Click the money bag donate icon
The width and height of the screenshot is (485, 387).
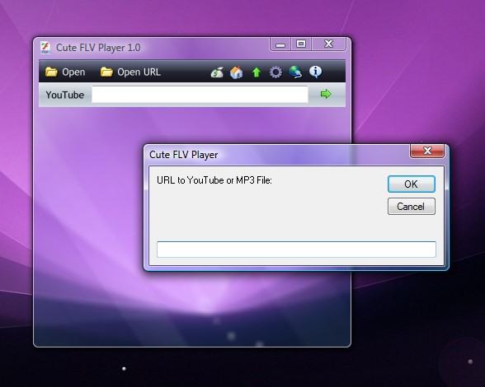tap(217, 72)
